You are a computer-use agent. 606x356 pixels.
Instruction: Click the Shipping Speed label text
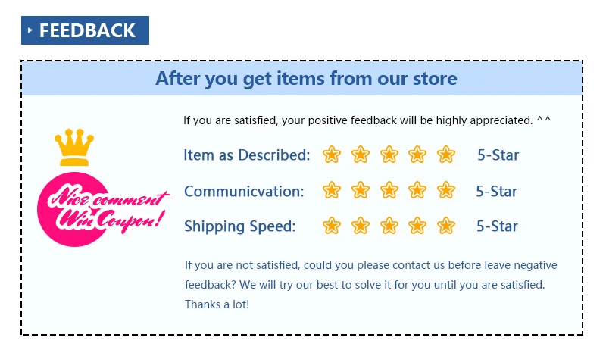[x=239, y=227]
